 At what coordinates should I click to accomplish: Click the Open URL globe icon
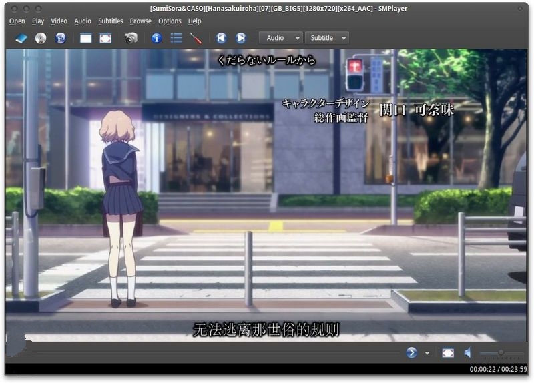click(61, 38)
